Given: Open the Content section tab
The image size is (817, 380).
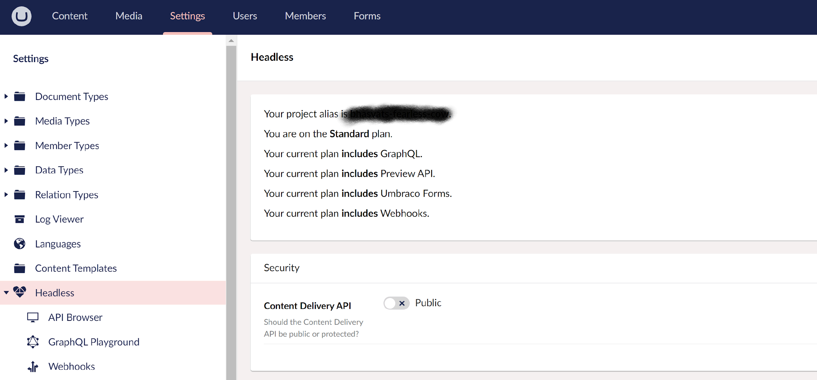Looking at the screenshot, I should 70,16.
